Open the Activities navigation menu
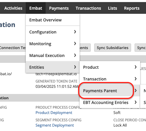146x131 pixels. point(13,8)
